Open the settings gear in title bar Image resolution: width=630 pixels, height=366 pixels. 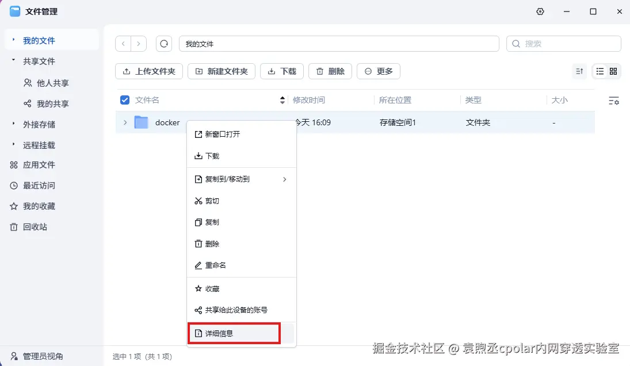pos(540,11)
